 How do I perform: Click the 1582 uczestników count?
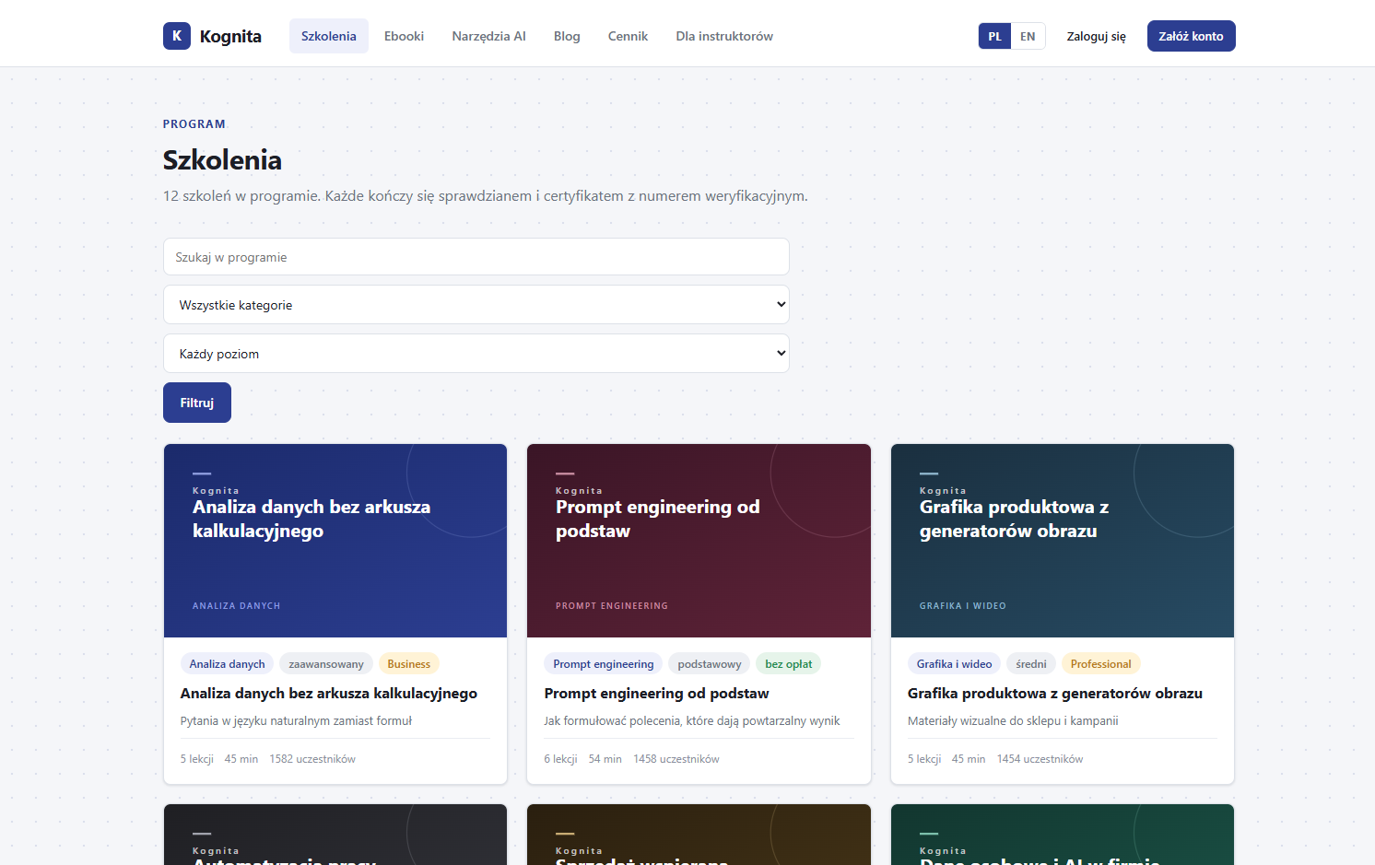pos(312,759)
